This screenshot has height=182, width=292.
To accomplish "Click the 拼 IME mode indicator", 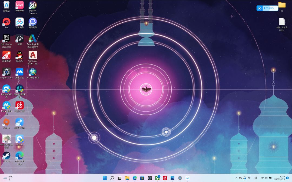I will click(256, 178).
